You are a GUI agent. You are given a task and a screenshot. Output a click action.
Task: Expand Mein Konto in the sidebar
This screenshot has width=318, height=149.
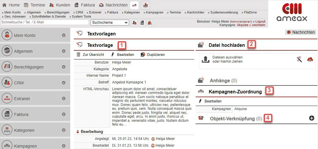pyautogui.click(x=64, y=35)
